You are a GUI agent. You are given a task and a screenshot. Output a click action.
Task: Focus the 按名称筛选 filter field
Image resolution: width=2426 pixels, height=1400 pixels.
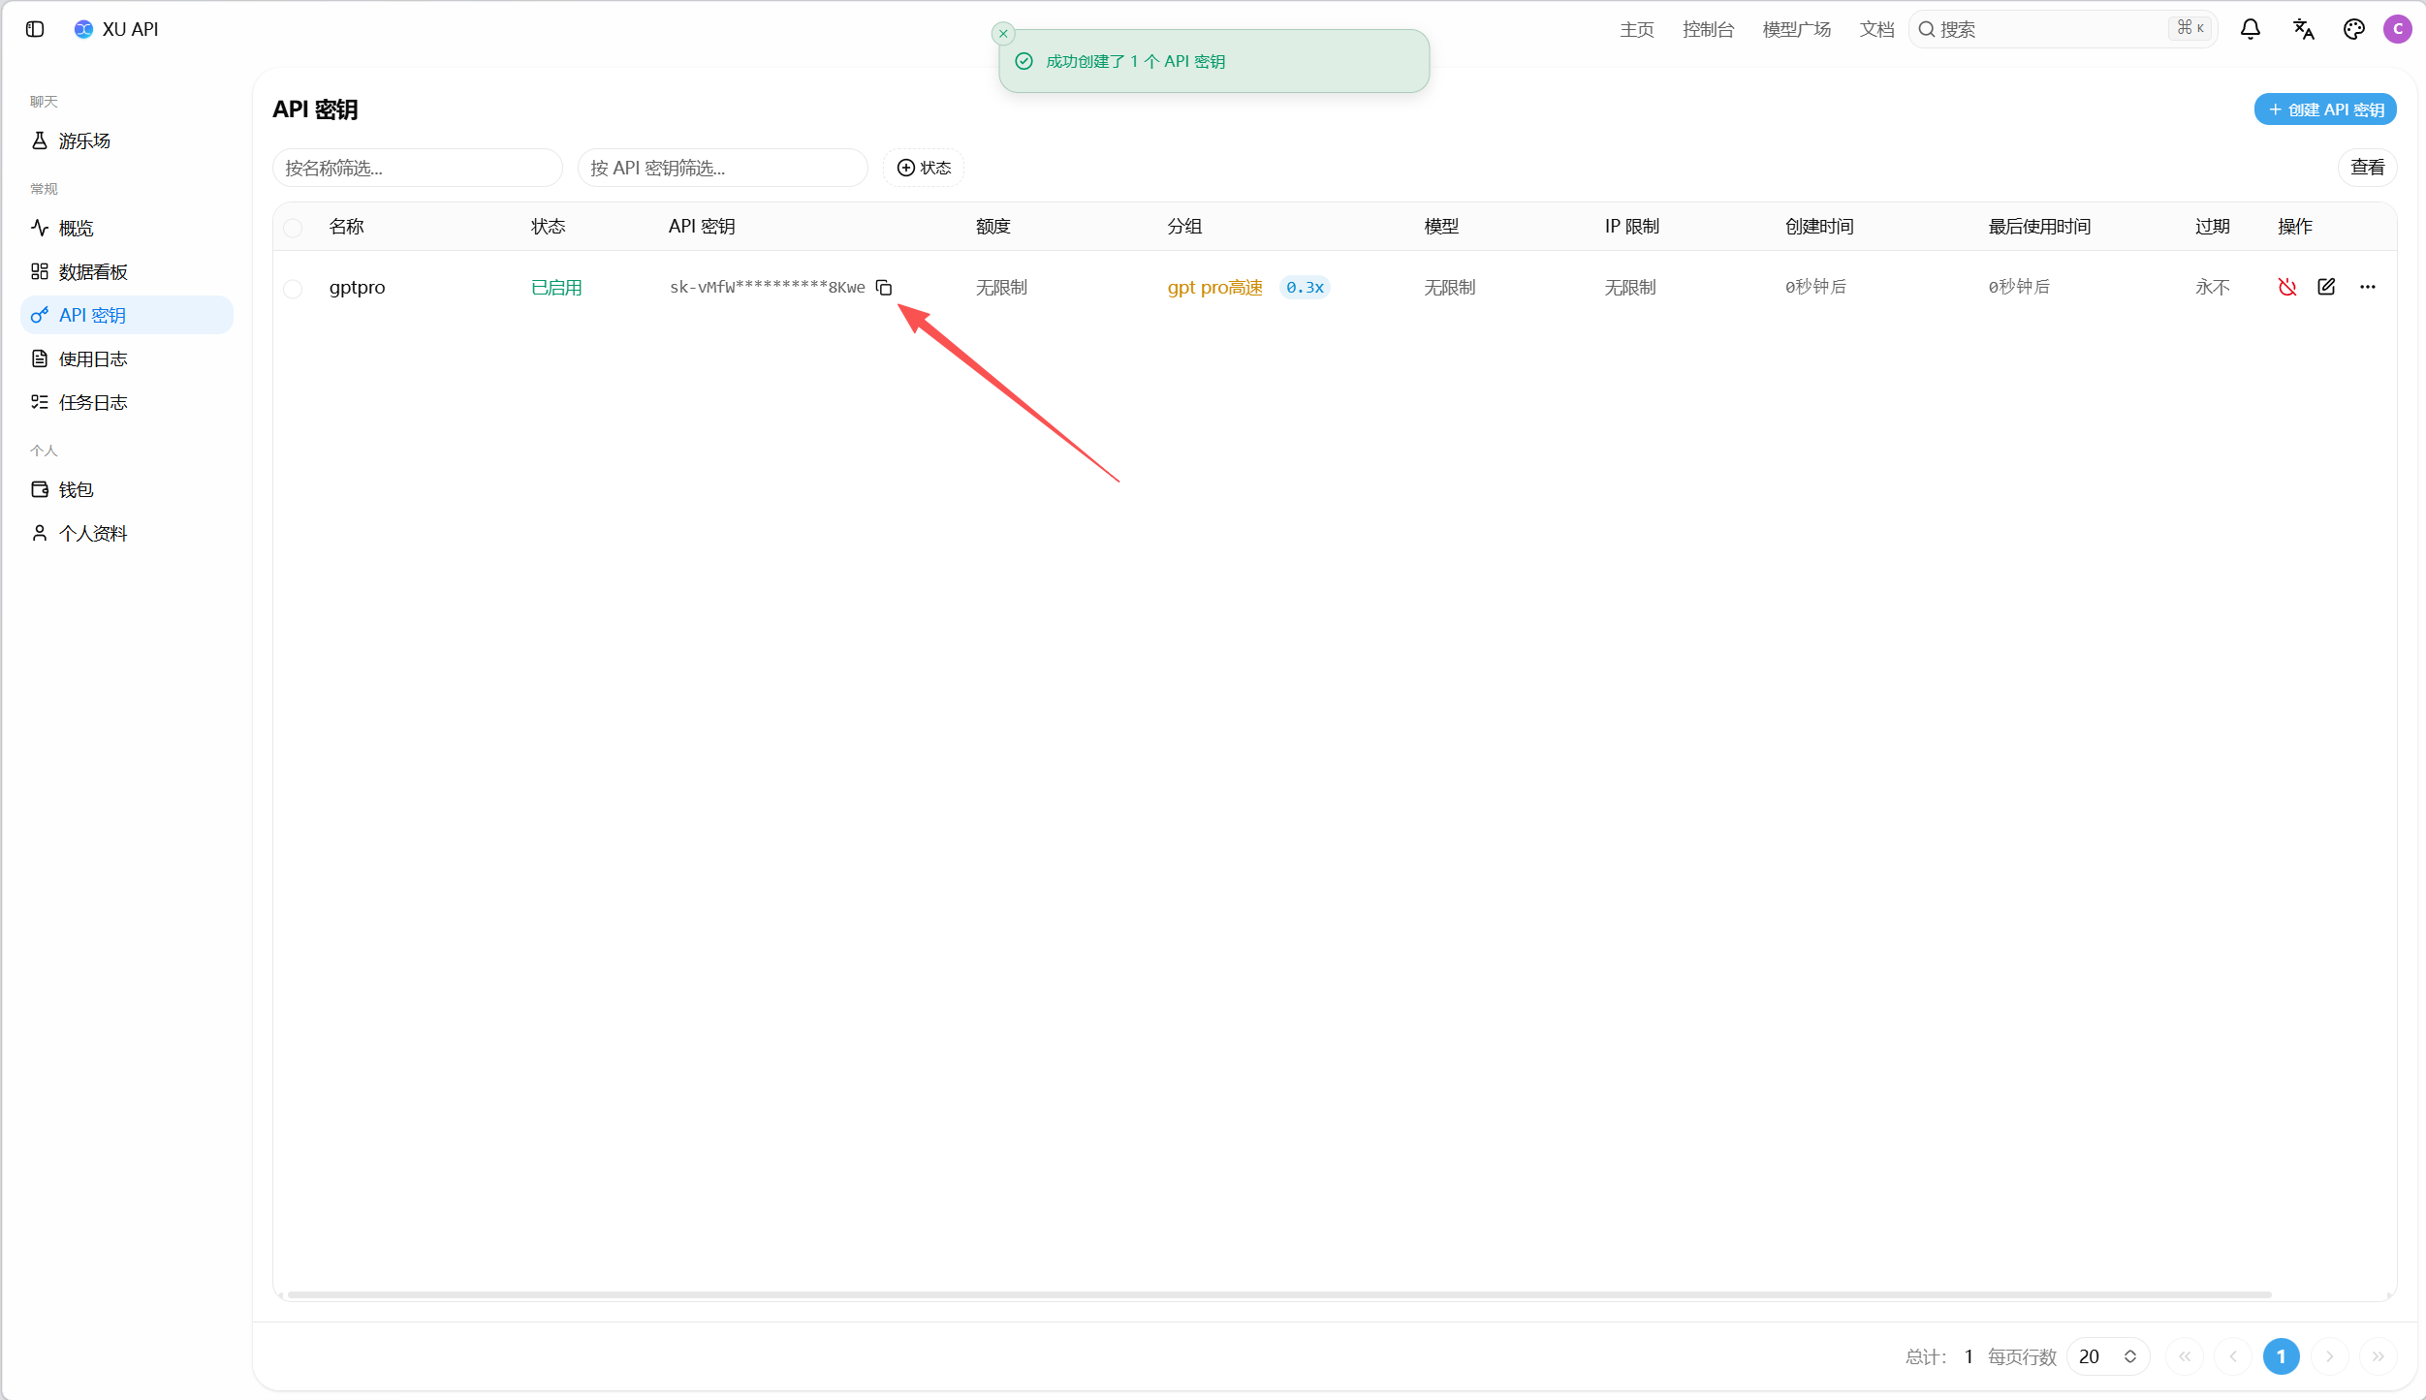coord(418,168)
